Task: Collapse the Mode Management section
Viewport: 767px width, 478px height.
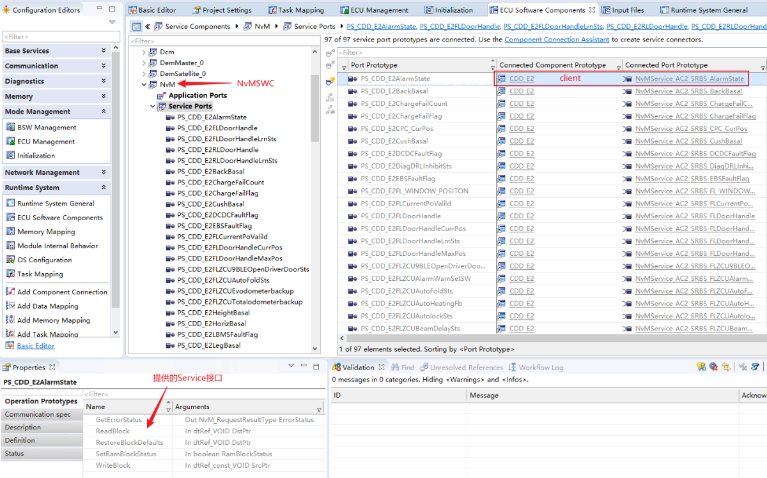Action: tap(104, 112)
